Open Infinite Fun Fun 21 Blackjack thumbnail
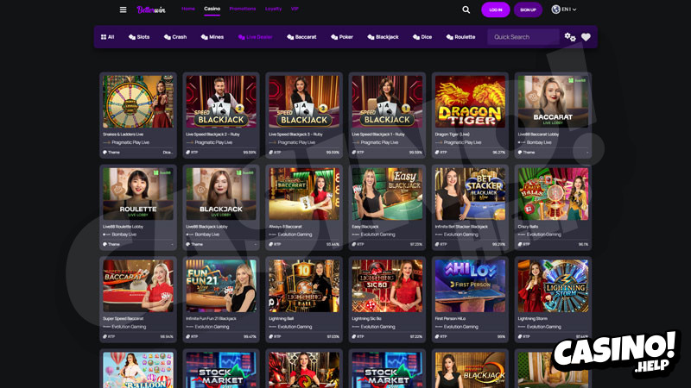The image size is (691, 388). click(221, 286)
